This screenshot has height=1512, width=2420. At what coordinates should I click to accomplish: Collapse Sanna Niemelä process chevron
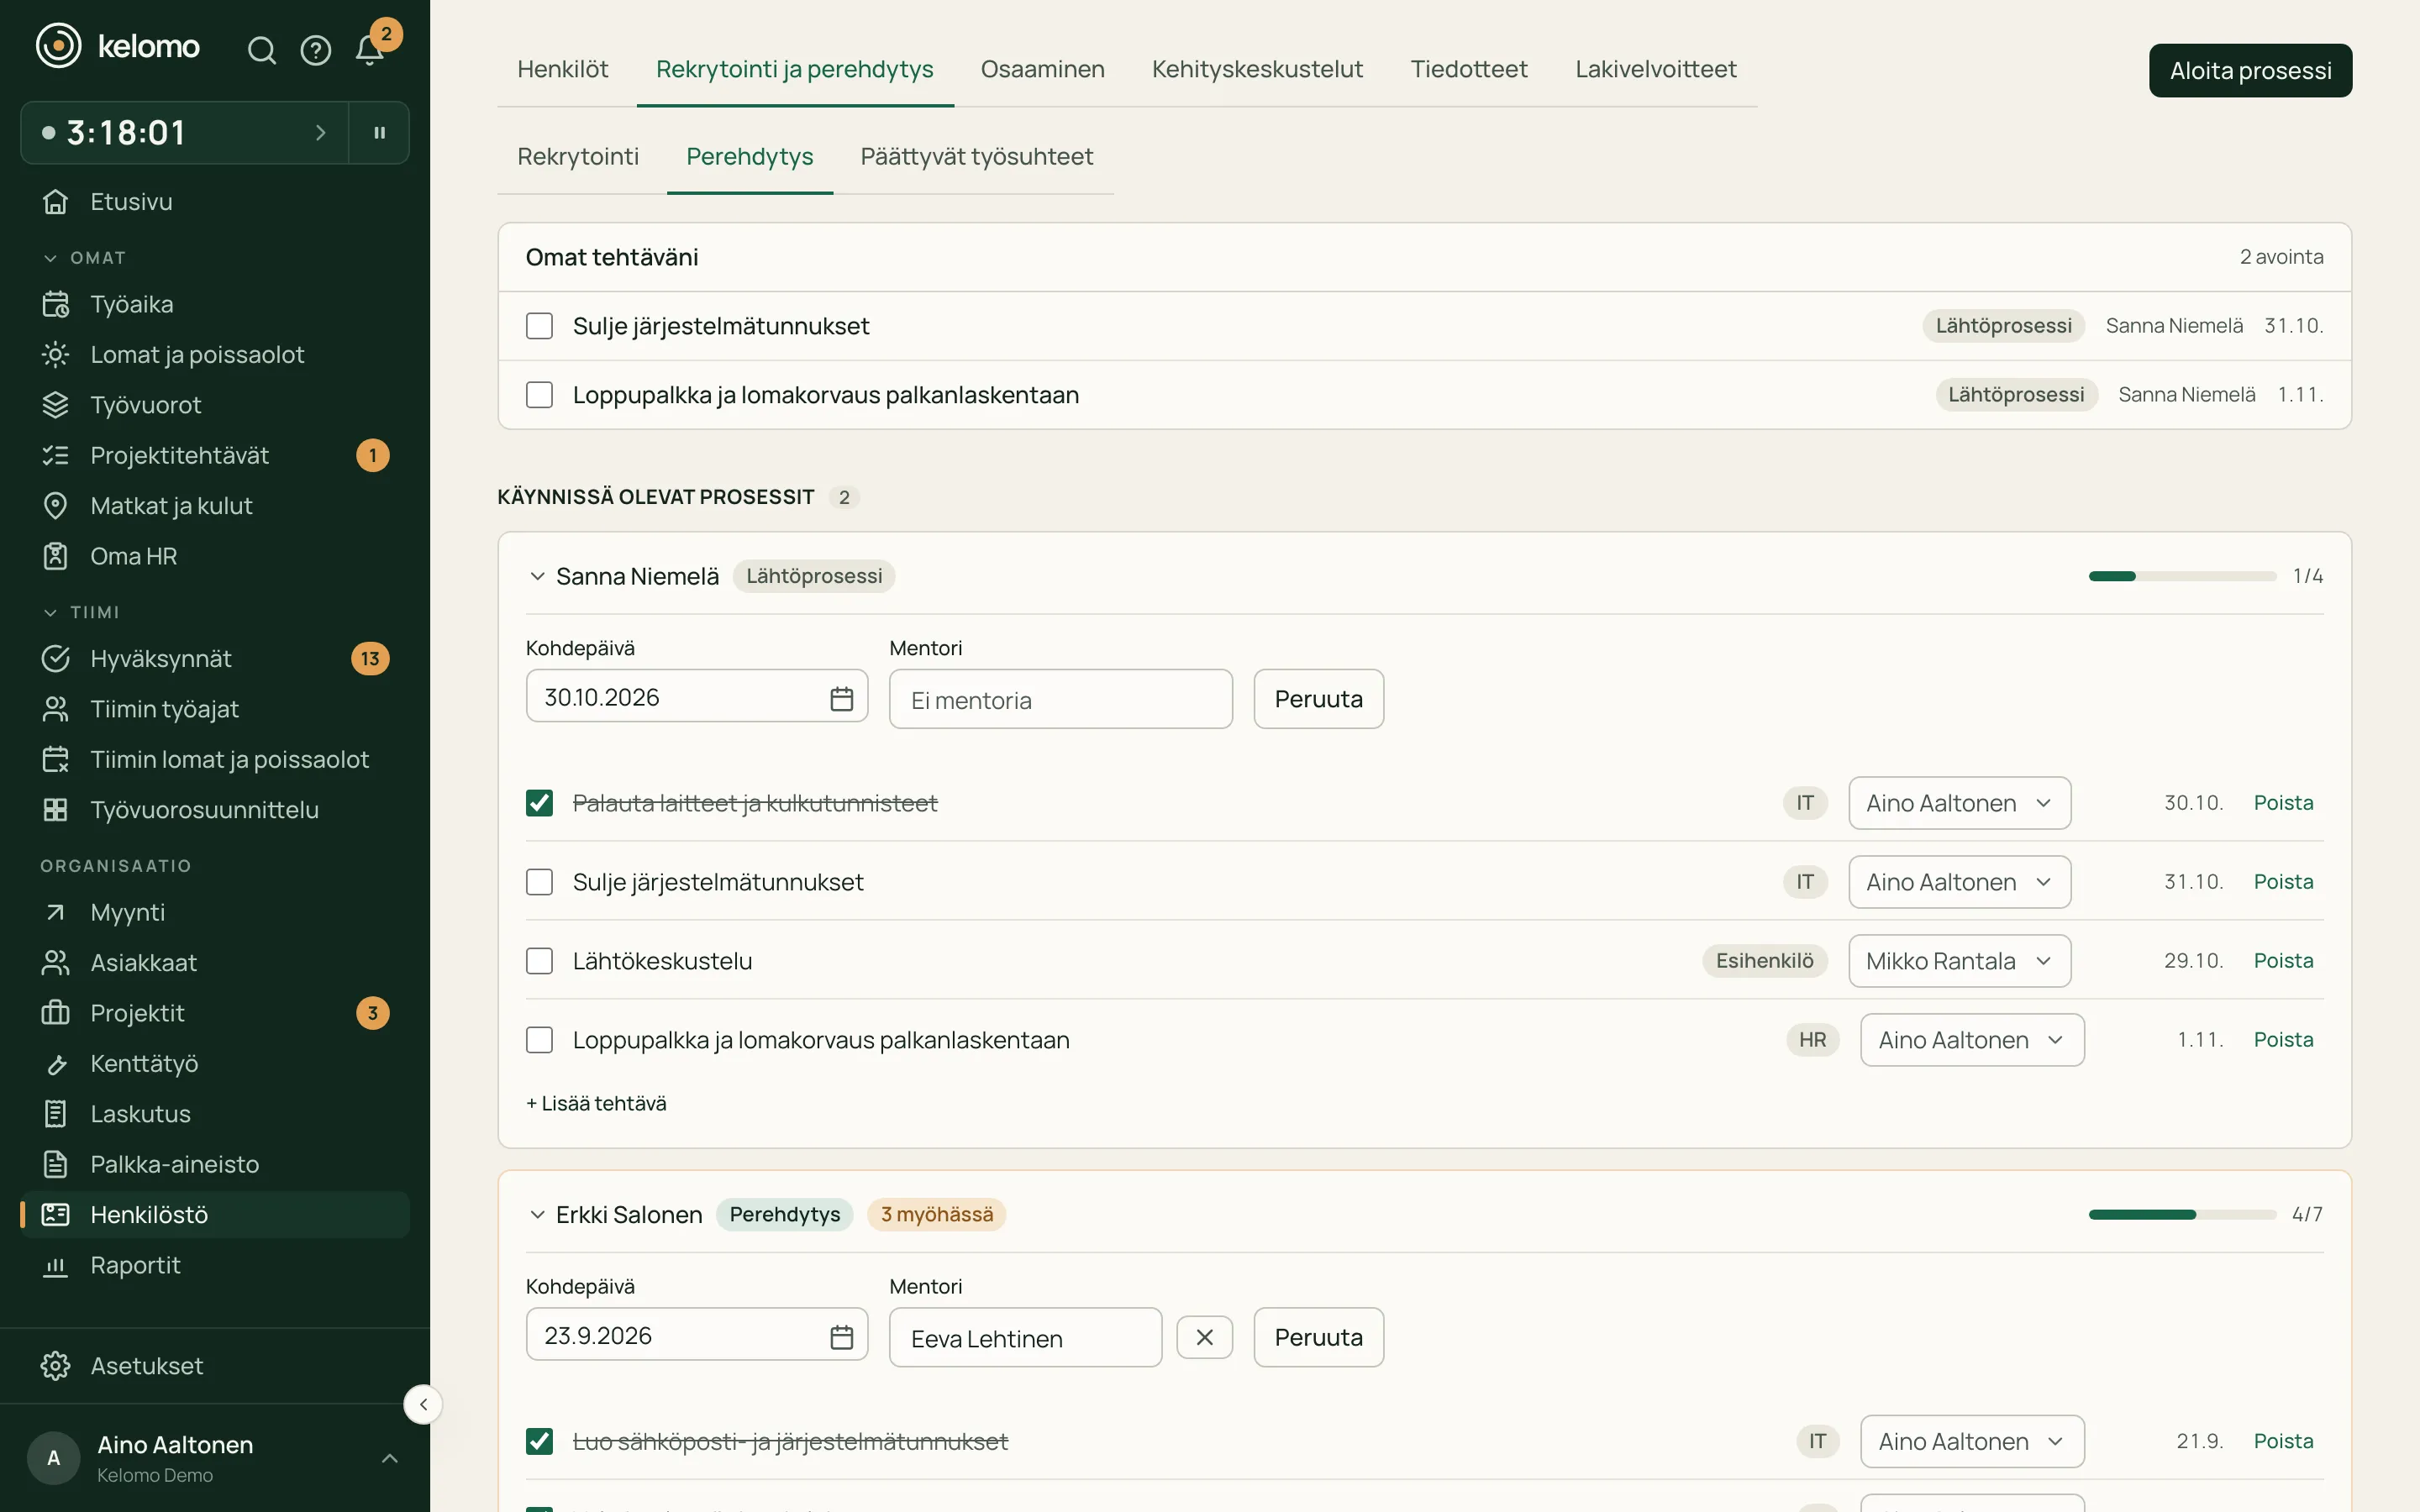click(537, 576)
